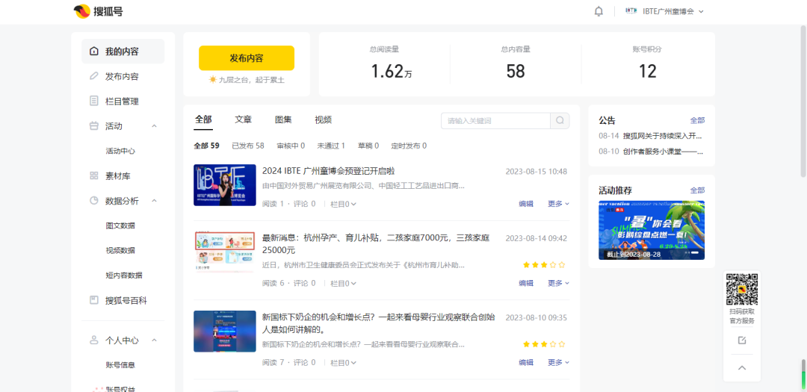Click the keyword search input field
Screen dimensions: 807x392
(x=495, y=121)
